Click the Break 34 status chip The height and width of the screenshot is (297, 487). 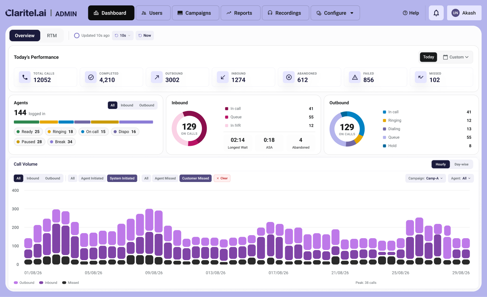coord(62,142)
